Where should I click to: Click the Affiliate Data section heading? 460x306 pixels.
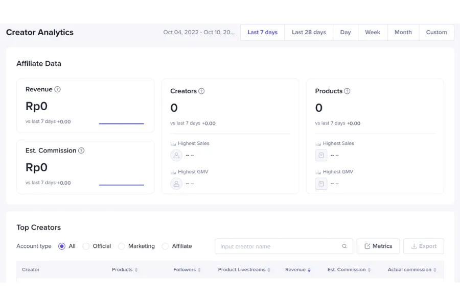coord(39,64)
